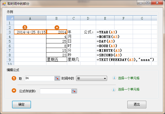Image resolution: width=165 pixels, height=114 pixels.
Task: Click the info icon beside formula destination row
Action: click(114, 90)
